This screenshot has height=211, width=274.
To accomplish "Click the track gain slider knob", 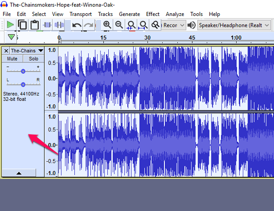I will (x=23, y=71).
